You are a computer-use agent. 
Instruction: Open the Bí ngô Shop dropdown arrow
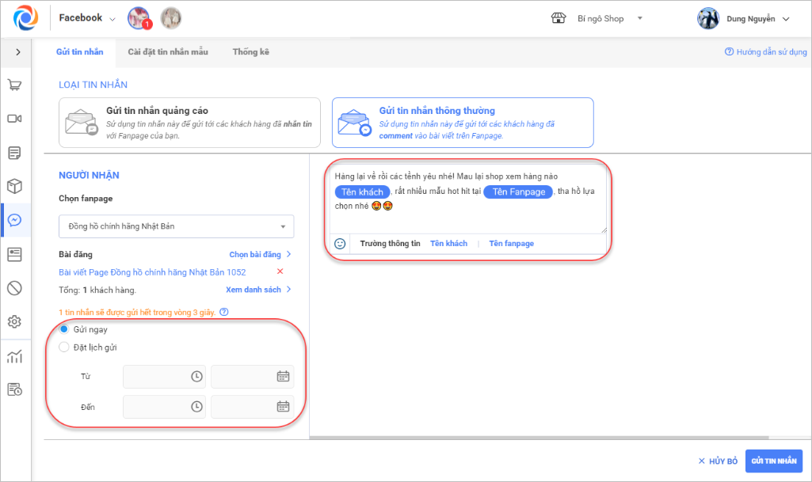(x=639, y=18)
